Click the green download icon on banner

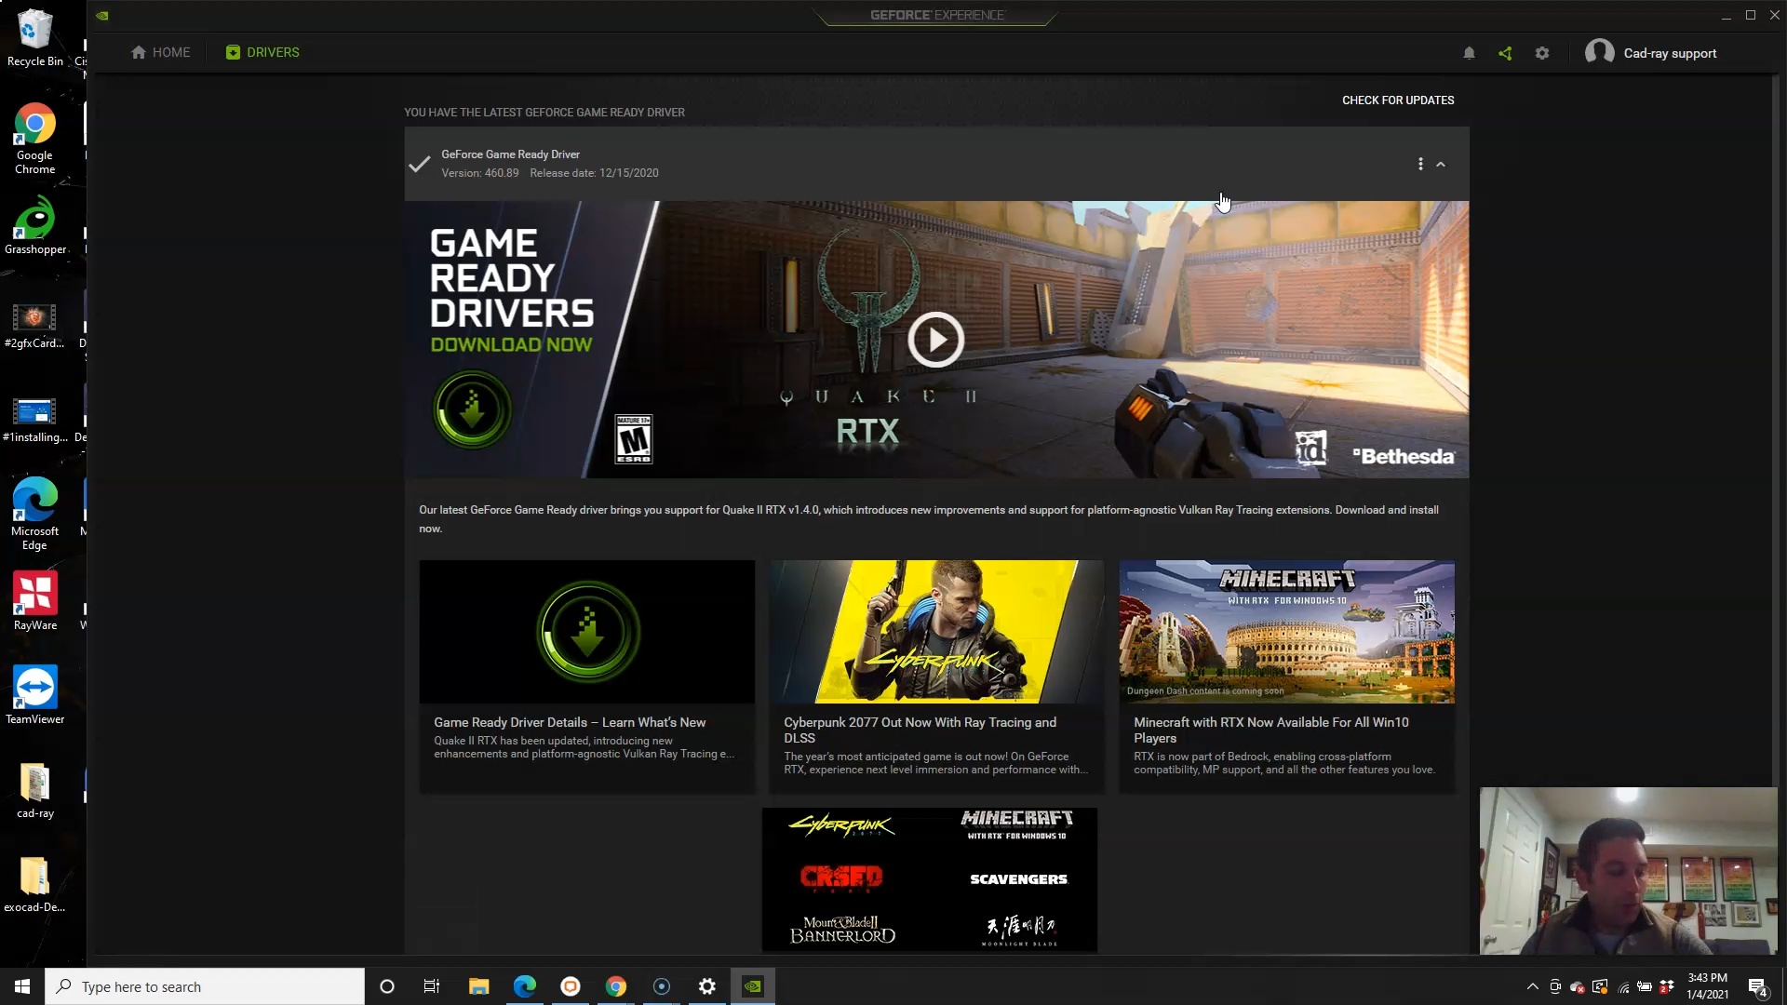pyautogui.click(x=472, y=409)
